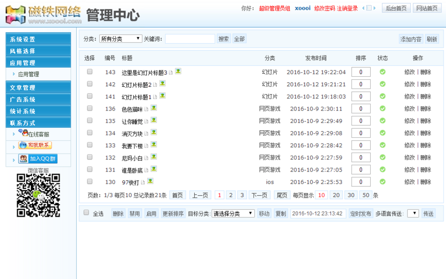Image resolution: width=446 pixels, height=279 pixels.
Task: Check the box for item 136
Action: 90,108
